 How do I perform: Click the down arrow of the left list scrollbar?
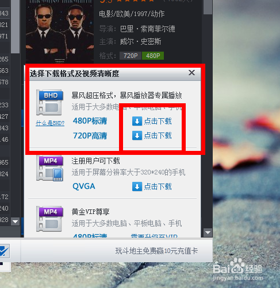[x=15, y=221]
